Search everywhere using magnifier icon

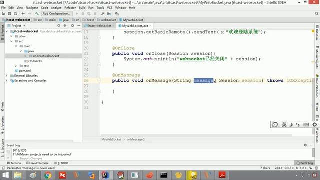point(316,14)
